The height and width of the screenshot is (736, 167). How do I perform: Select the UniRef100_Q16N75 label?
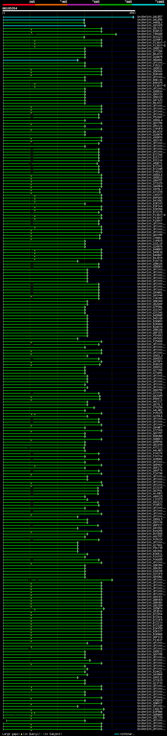pyautogui.click(x=150, y=57)
